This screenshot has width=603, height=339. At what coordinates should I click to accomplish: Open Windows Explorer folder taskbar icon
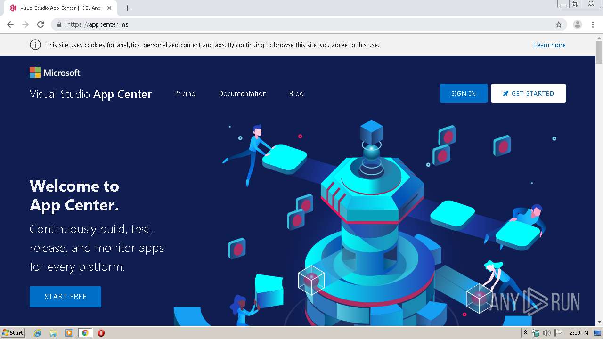[53, 333]
